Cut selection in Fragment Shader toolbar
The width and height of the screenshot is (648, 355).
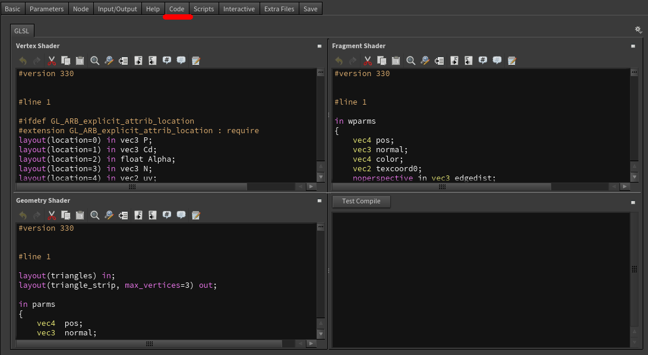(x=368, y=61)
